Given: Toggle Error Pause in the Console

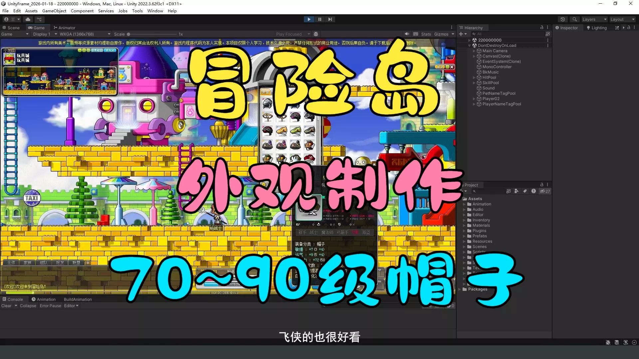Looking at the screenshot, I should pos(51,306).
